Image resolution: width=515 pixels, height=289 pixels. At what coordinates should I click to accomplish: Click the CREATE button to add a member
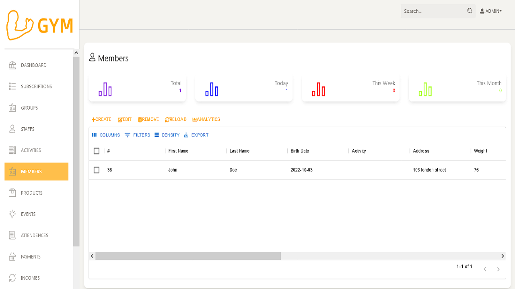pyautogui.click(x=101, y=119)
